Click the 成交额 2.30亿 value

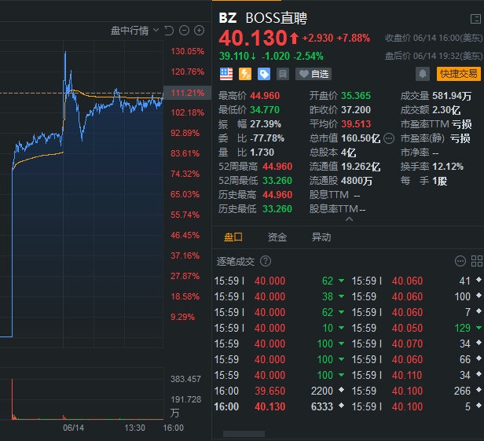click(x=446, y=110)
